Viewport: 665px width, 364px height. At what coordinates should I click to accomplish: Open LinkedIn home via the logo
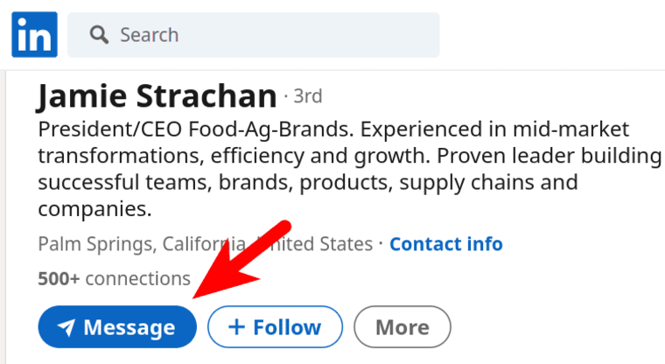(34, 34)
